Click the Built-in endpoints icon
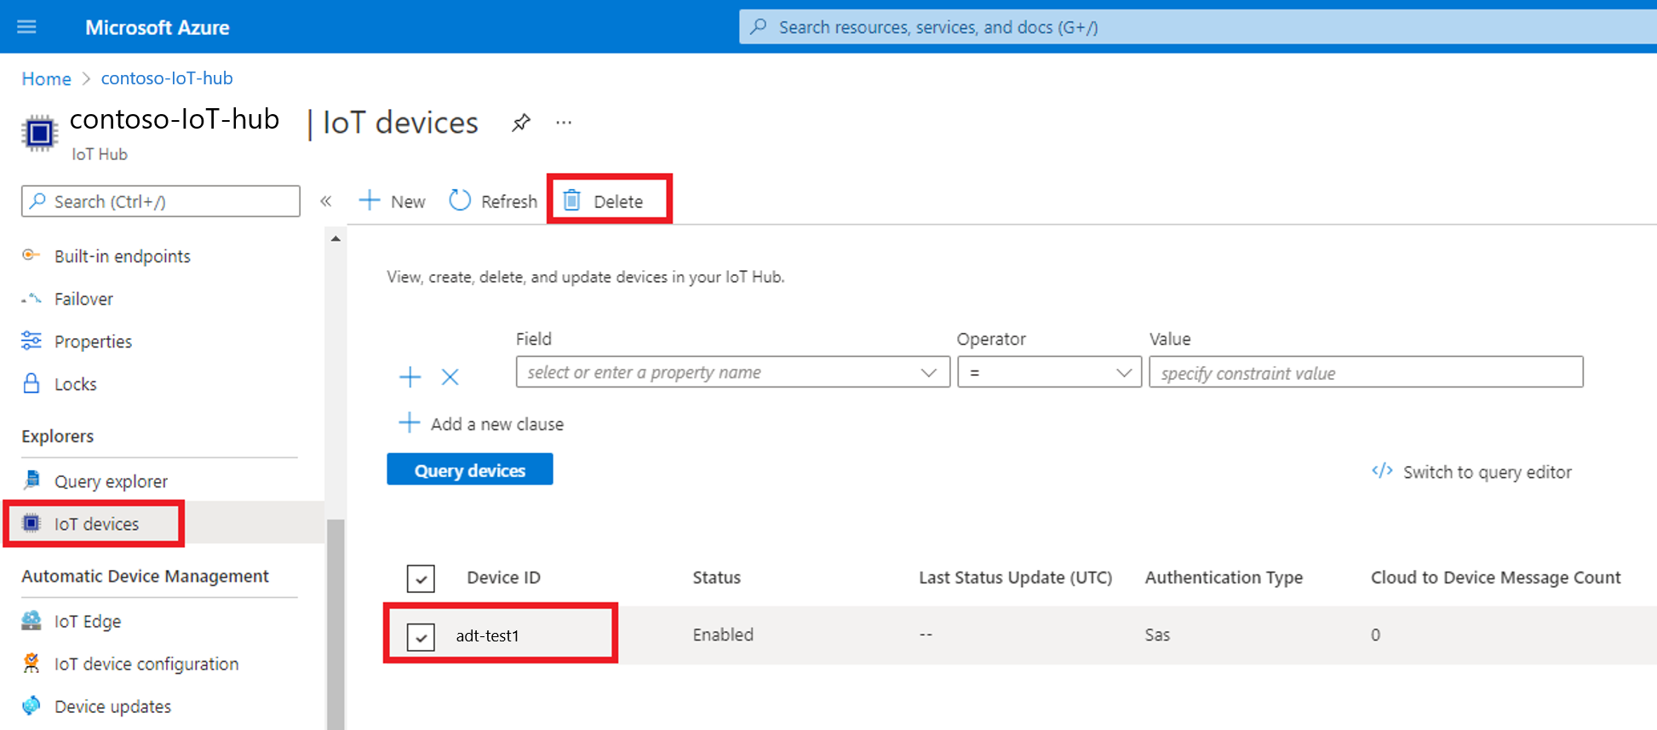 (31, 255)
